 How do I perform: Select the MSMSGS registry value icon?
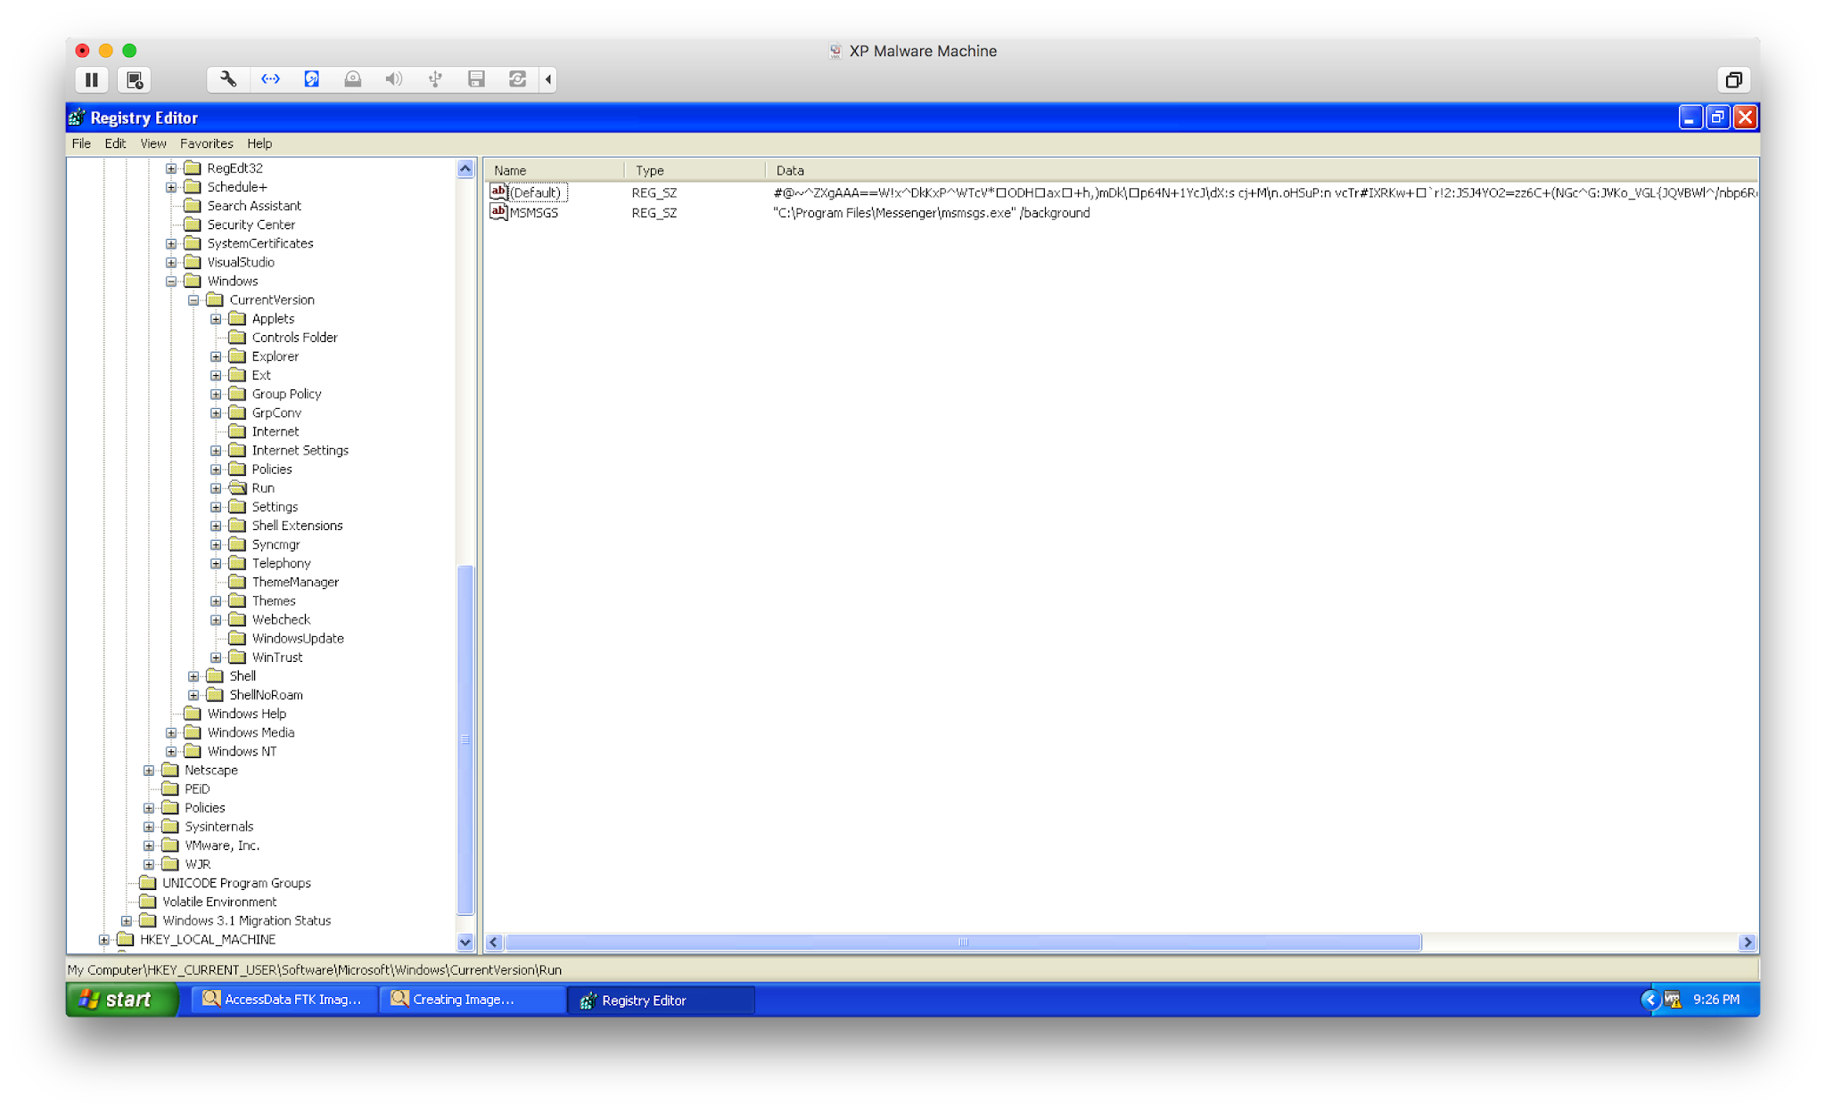click(x=499, y=213)
